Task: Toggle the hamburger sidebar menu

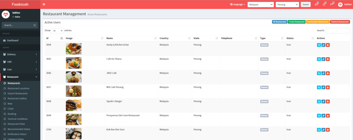Action: pos(44,4)
